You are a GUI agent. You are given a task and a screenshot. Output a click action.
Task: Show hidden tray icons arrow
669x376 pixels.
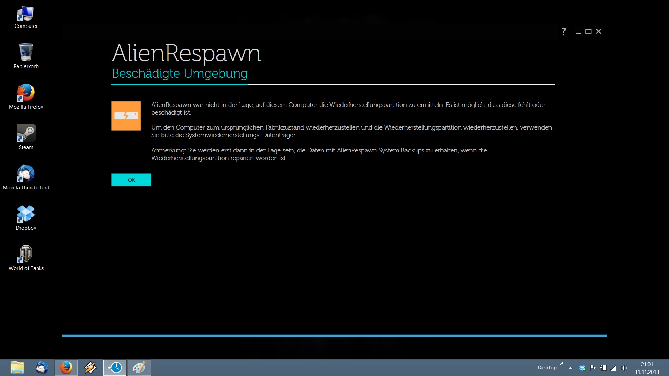571,368
